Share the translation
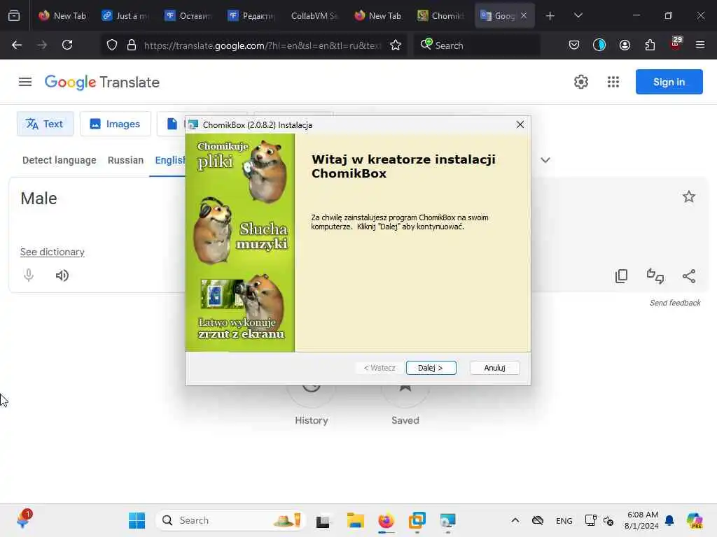Screen dimensions: 717x537 tap(689, 275)
